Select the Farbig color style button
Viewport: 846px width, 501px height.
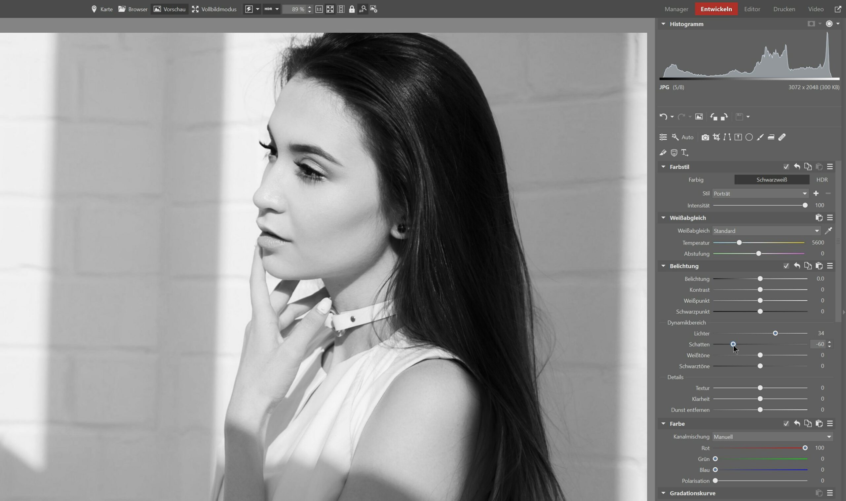click(x=696, y=180)
